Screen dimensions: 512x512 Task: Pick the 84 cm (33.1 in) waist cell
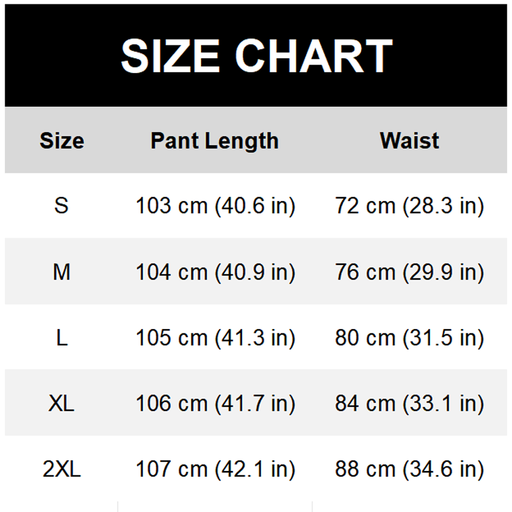[x=410, y=404]
